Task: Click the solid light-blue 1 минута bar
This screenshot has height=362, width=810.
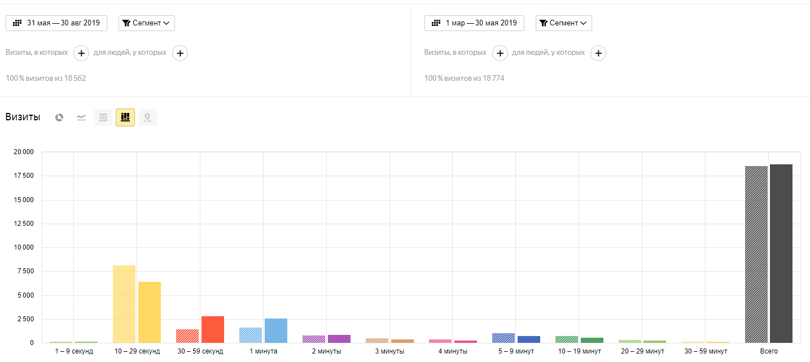Action: coord(276,330)
